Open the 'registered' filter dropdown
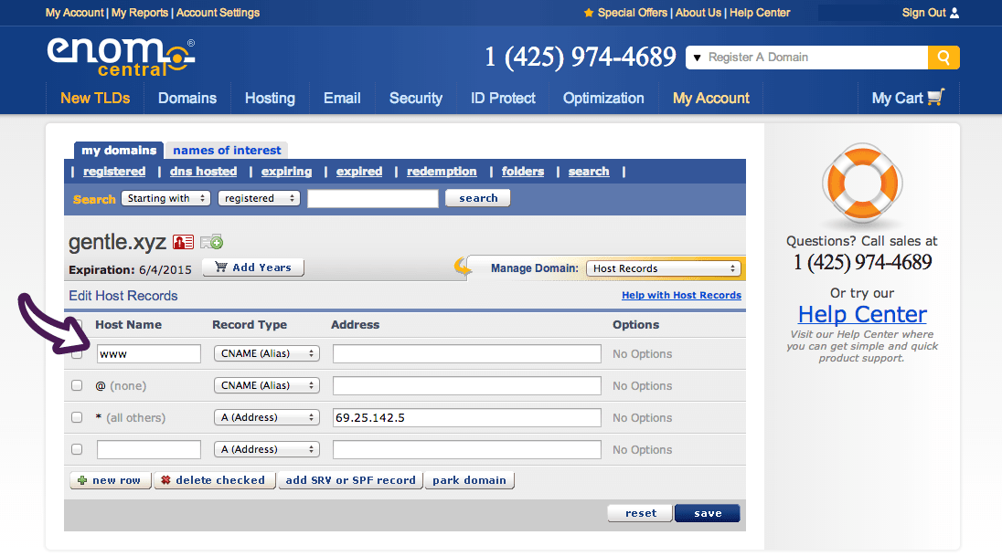This screenshot has height=556, width=1002. click(x=259, y=198)
